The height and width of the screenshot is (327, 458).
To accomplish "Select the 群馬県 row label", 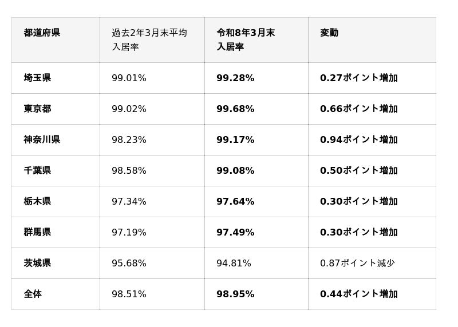I will [38, 233].
